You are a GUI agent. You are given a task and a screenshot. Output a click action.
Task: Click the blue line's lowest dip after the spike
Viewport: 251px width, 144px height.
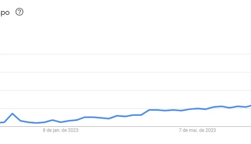tap(36, 123)
